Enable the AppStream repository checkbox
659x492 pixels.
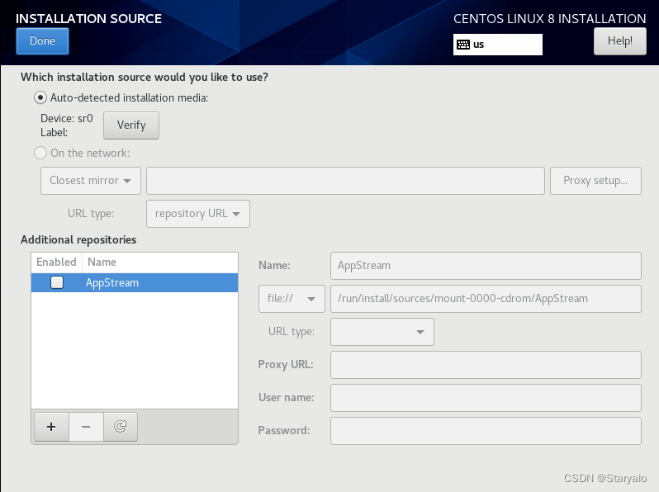click(57, 282)
